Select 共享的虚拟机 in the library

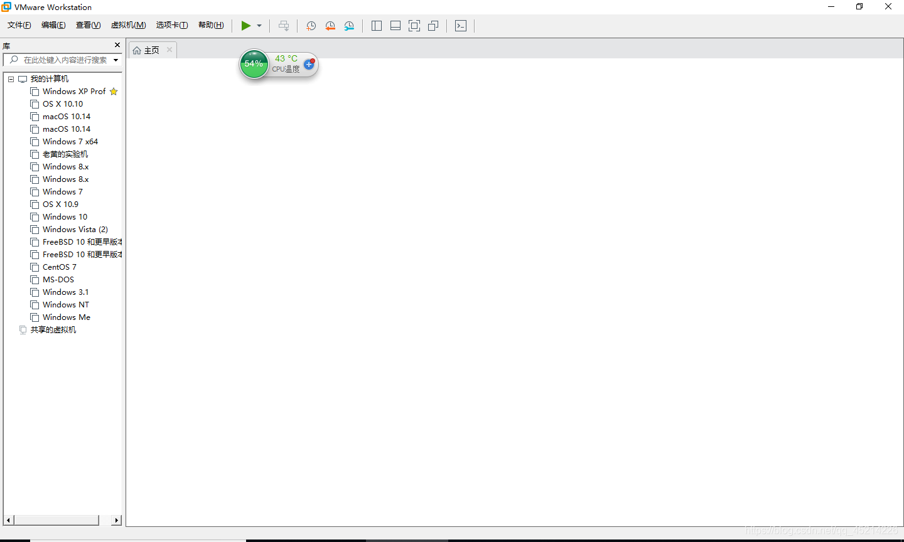pyautogui.click(x=53, y=330)
